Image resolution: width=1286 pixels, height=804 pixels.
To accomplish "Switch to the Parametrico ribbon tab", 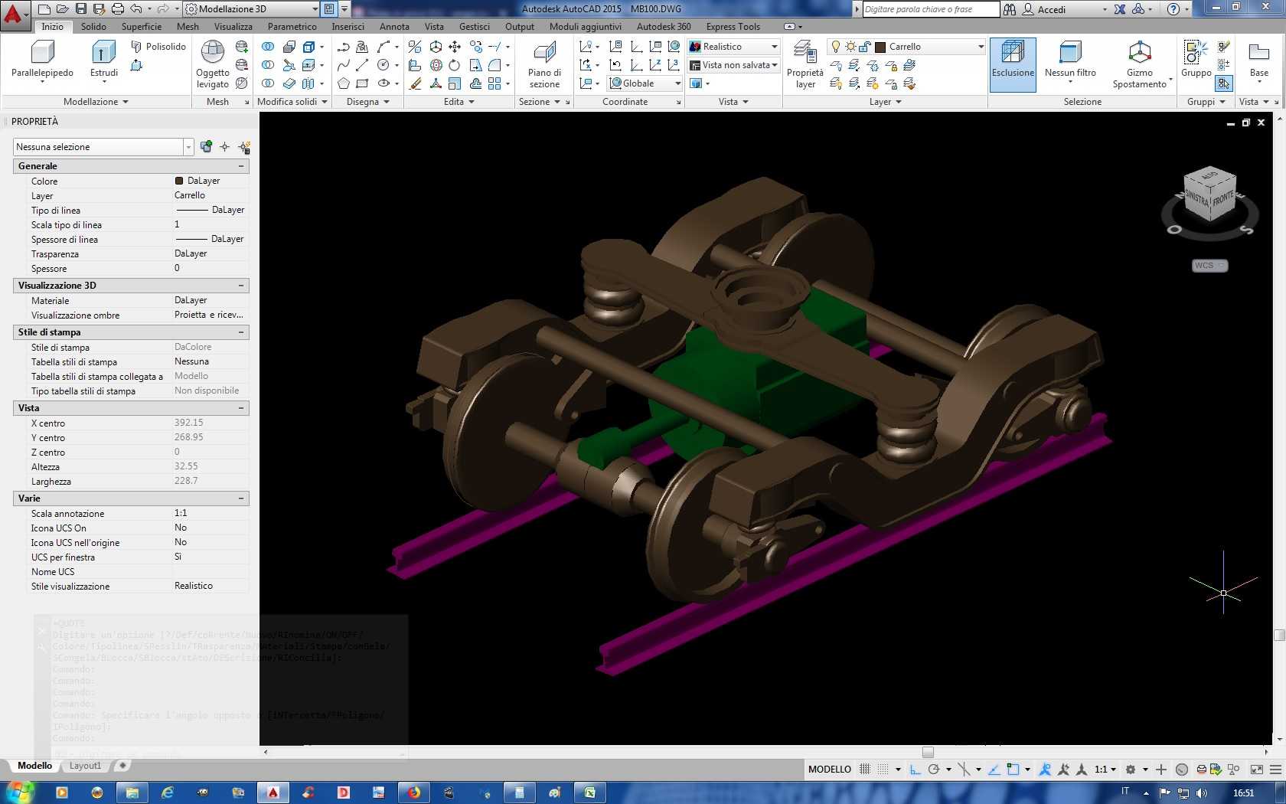I will (x=292, y=26).
